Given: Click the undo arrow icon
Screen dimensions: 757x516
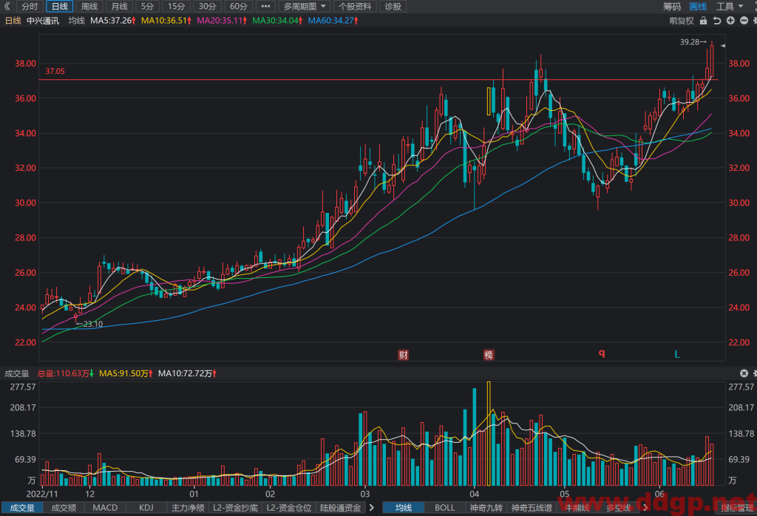Looking at the screenshot, I should click(x=717, y=21).
